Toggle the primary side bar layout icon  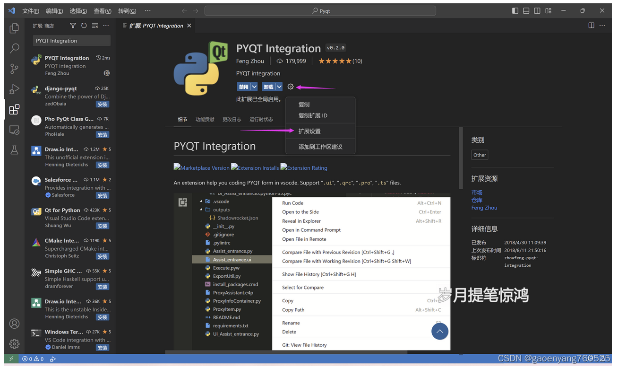(515, 10)
